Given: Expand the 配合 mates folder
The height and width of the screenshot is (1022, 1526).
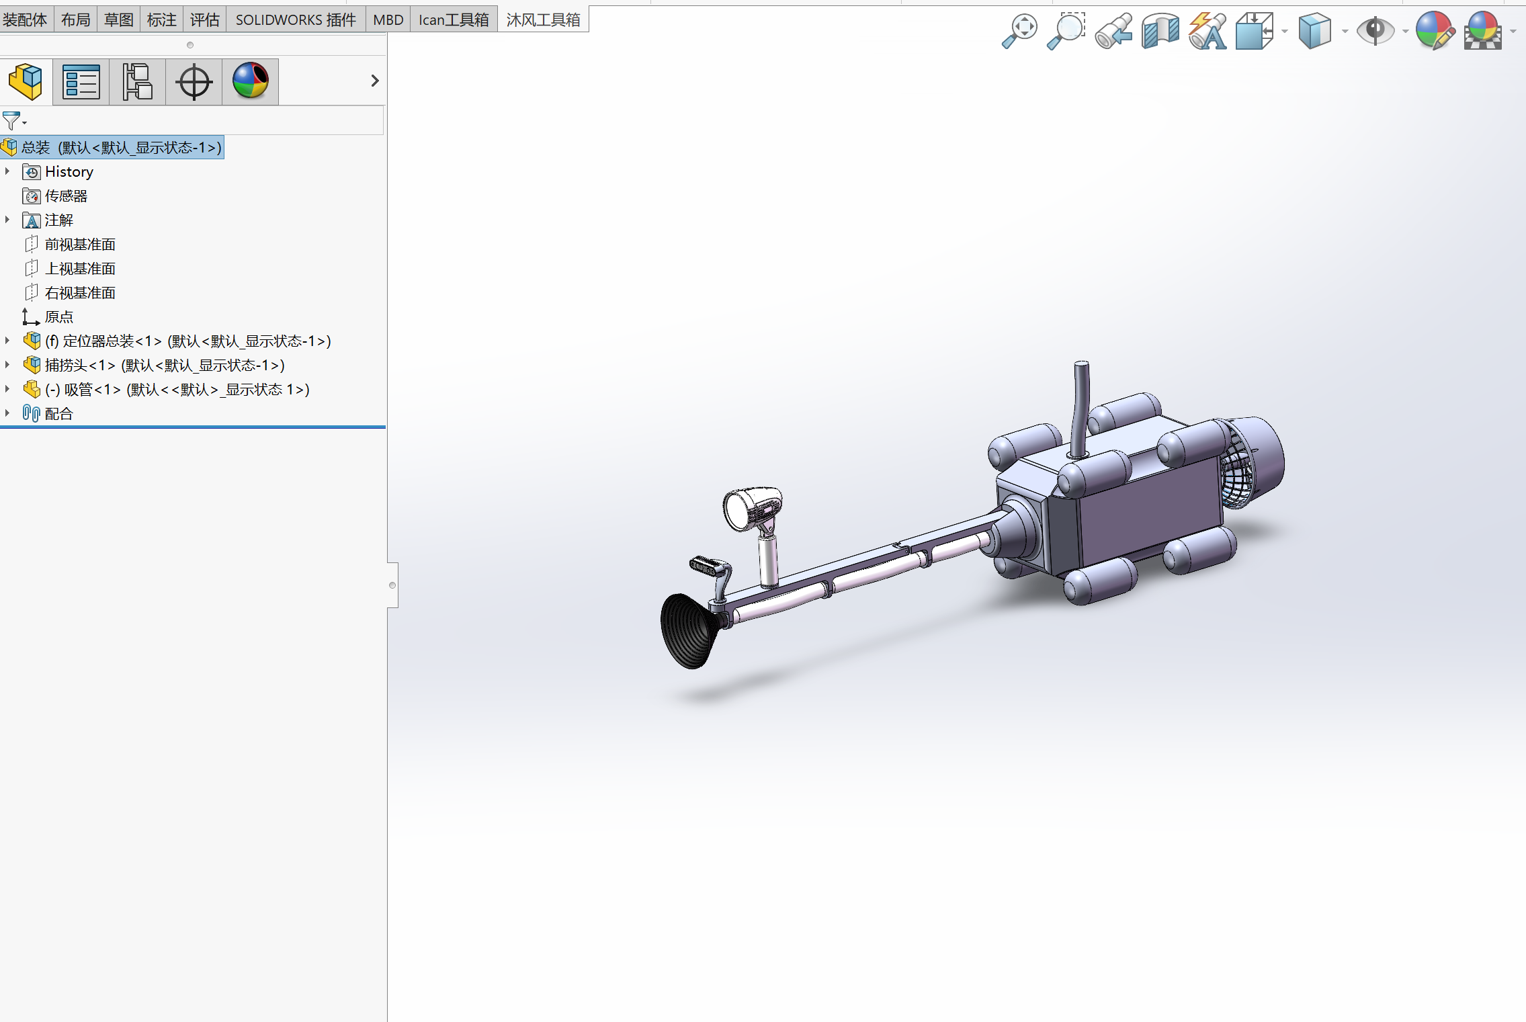Looking at the screenshot, I should [7, 413].
